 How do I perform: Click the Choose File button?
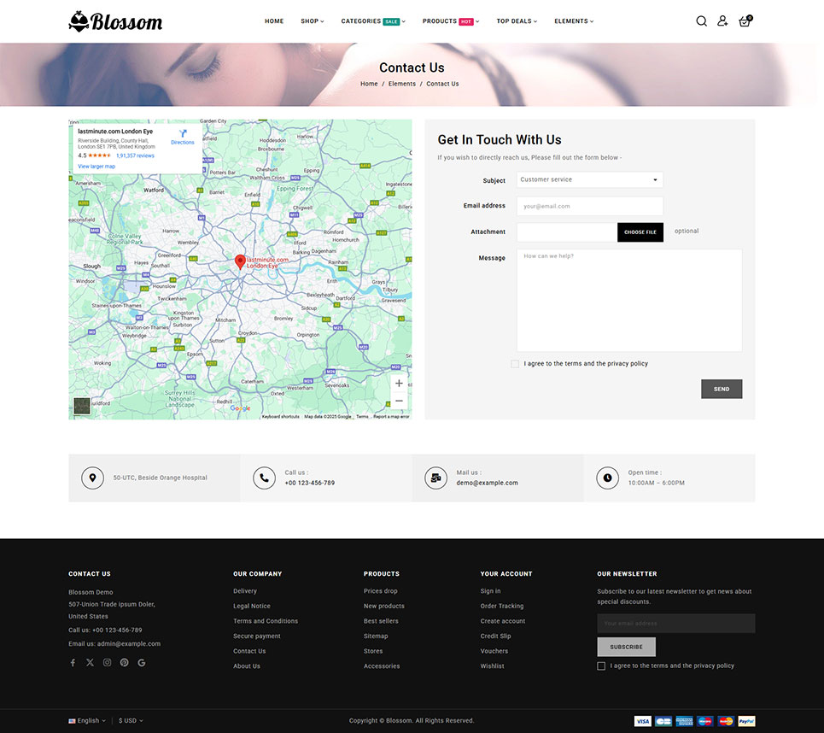640,232
